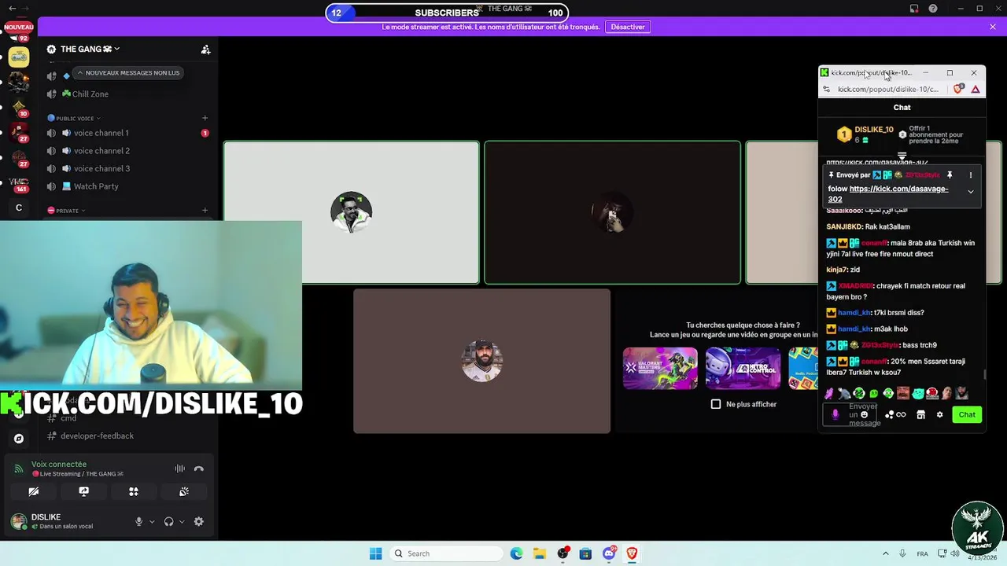Screen dimensions: 1007x566
Task: Open Kick chat settings gear
Action: point(939,415)
